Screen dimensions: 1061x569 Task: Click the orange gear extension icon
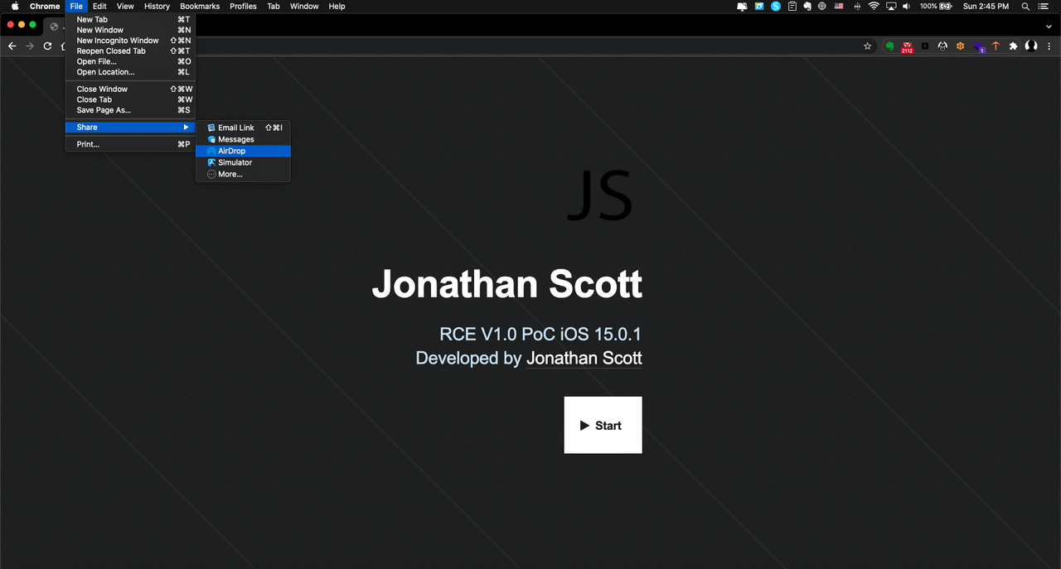click(961, 46)
